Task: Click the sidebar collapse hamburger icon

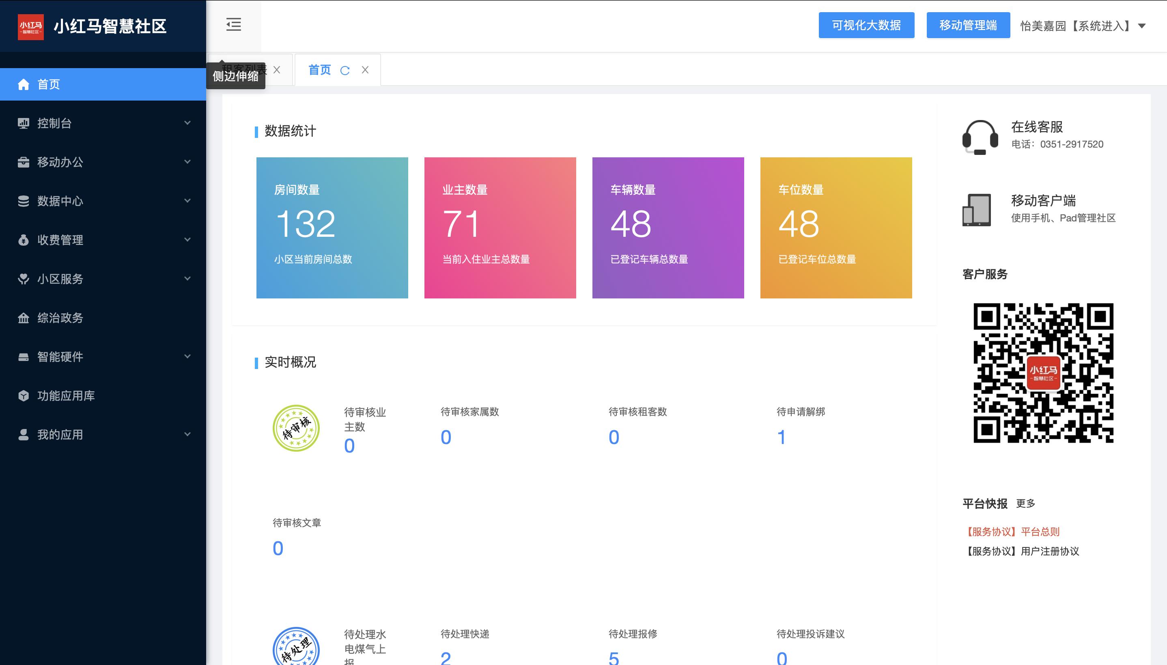Action: click(x=233, y=25)
